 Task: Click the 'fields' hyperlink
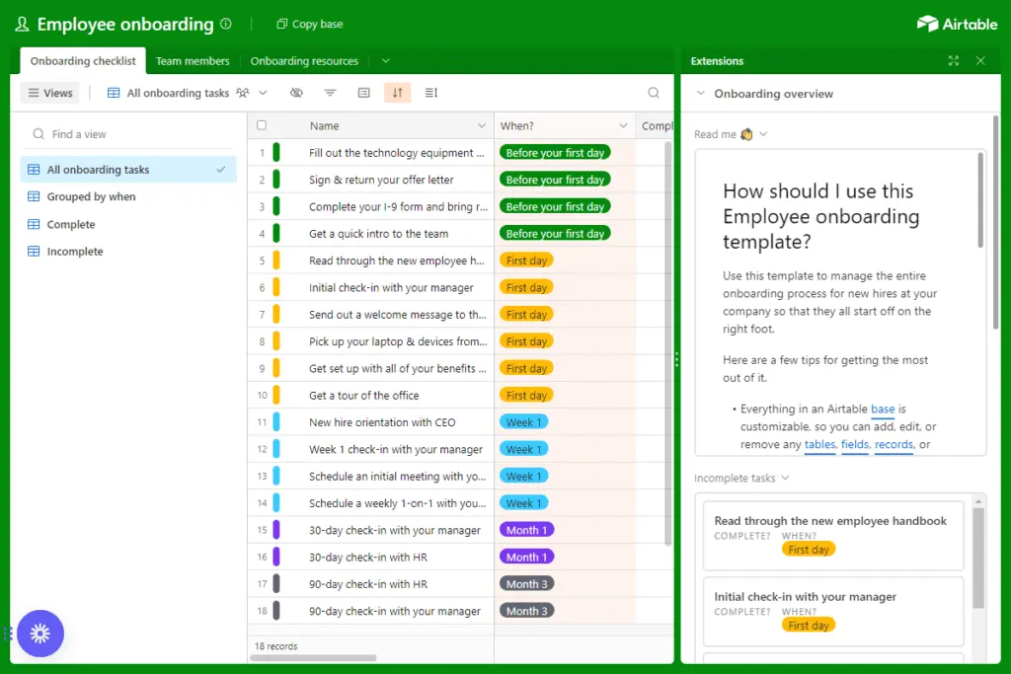[855, 444]
